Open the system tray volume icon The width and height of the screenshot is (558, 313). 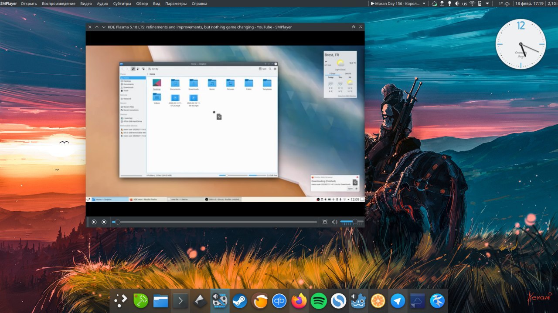pyautogui.click(x=456, y=3)
